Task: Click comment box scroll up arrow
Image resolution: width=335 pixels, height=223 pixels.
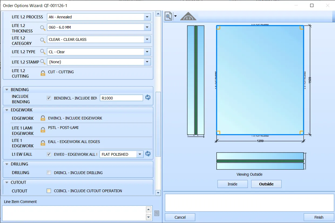Action: tap(148, 209)
